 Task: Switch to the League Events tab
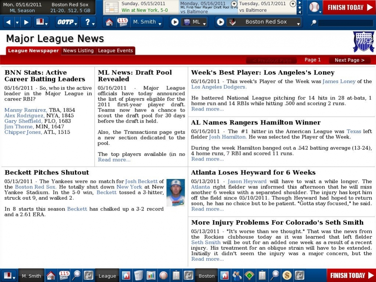coord(115,51)
